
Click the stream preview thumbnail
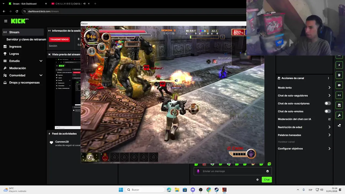click(67, 94)
